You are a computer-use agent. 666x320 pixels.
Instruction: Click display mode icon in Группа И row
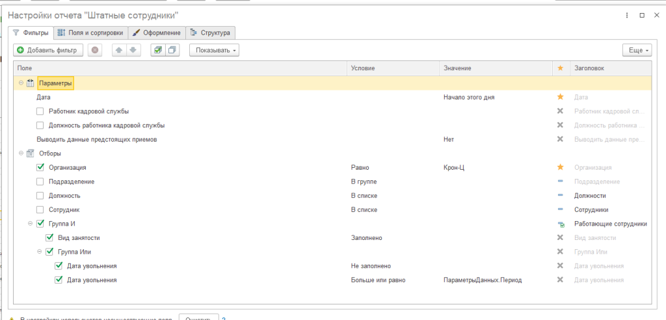560,224
